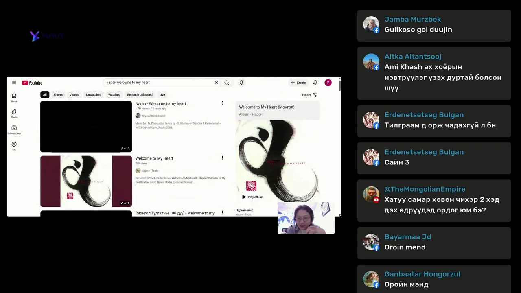Image resolution: width=521 pixels, height=293 pixels.
Task: Open the calligraphy thumbnail with 4:11 duration
Action: pyautogui.click(x=86, y=181)
